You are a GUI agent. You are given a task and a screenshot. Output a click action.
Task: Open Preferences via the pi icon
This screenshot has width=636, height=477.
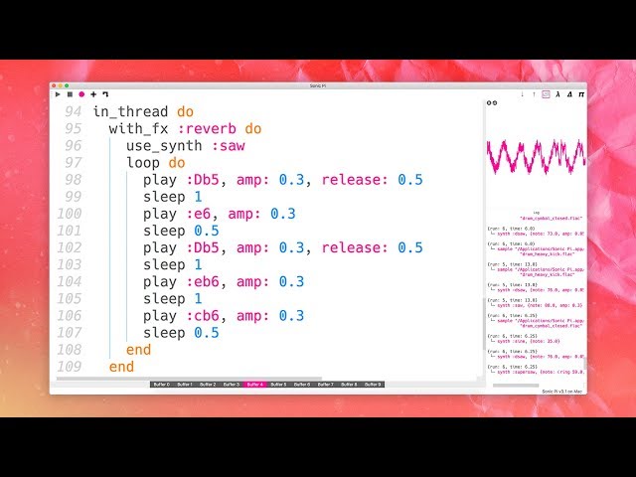coord(581,94)
